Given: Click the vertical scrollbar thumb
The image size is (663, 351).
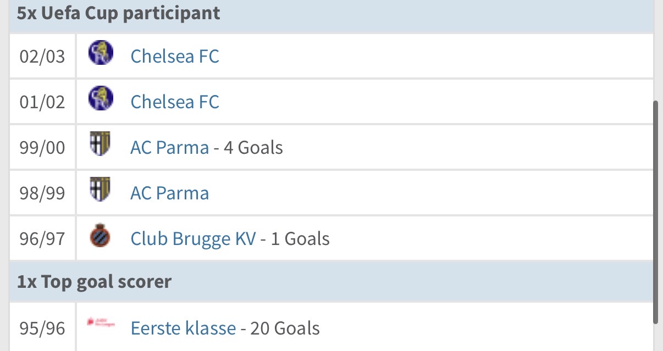Looking at the screenshot, I should (655, 211).
